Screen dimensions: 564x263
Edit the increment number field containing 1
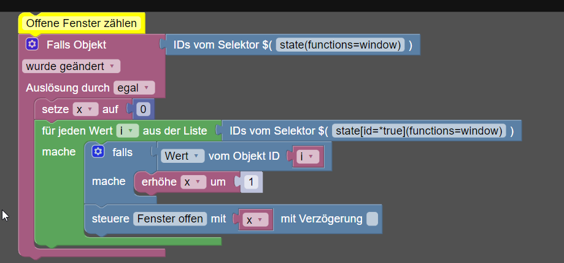click(250, 182)
